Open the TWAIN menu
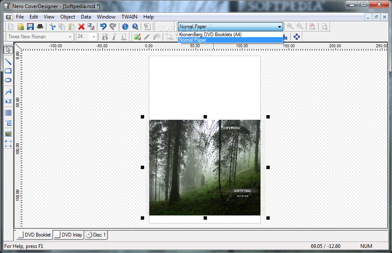Viewport: 392px width, 253px height. (x=129, y=17)
